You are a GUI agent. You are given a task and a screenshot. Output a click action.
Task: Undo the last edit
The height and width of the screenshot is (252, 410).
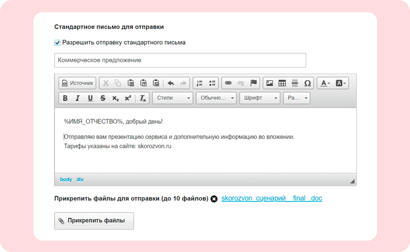pyautogui.click(x=171, y=83)
